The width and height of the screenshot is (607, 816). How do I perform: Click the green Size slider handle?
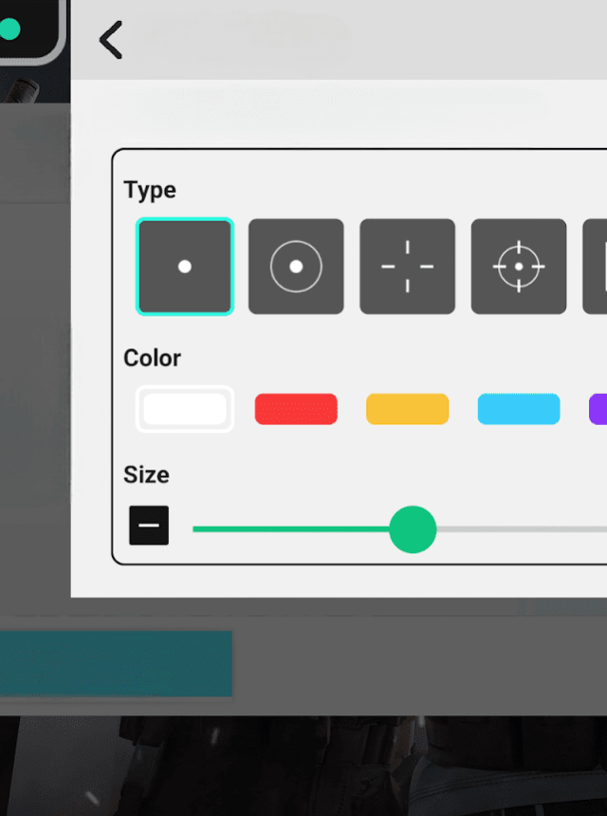tap(413, 529)
